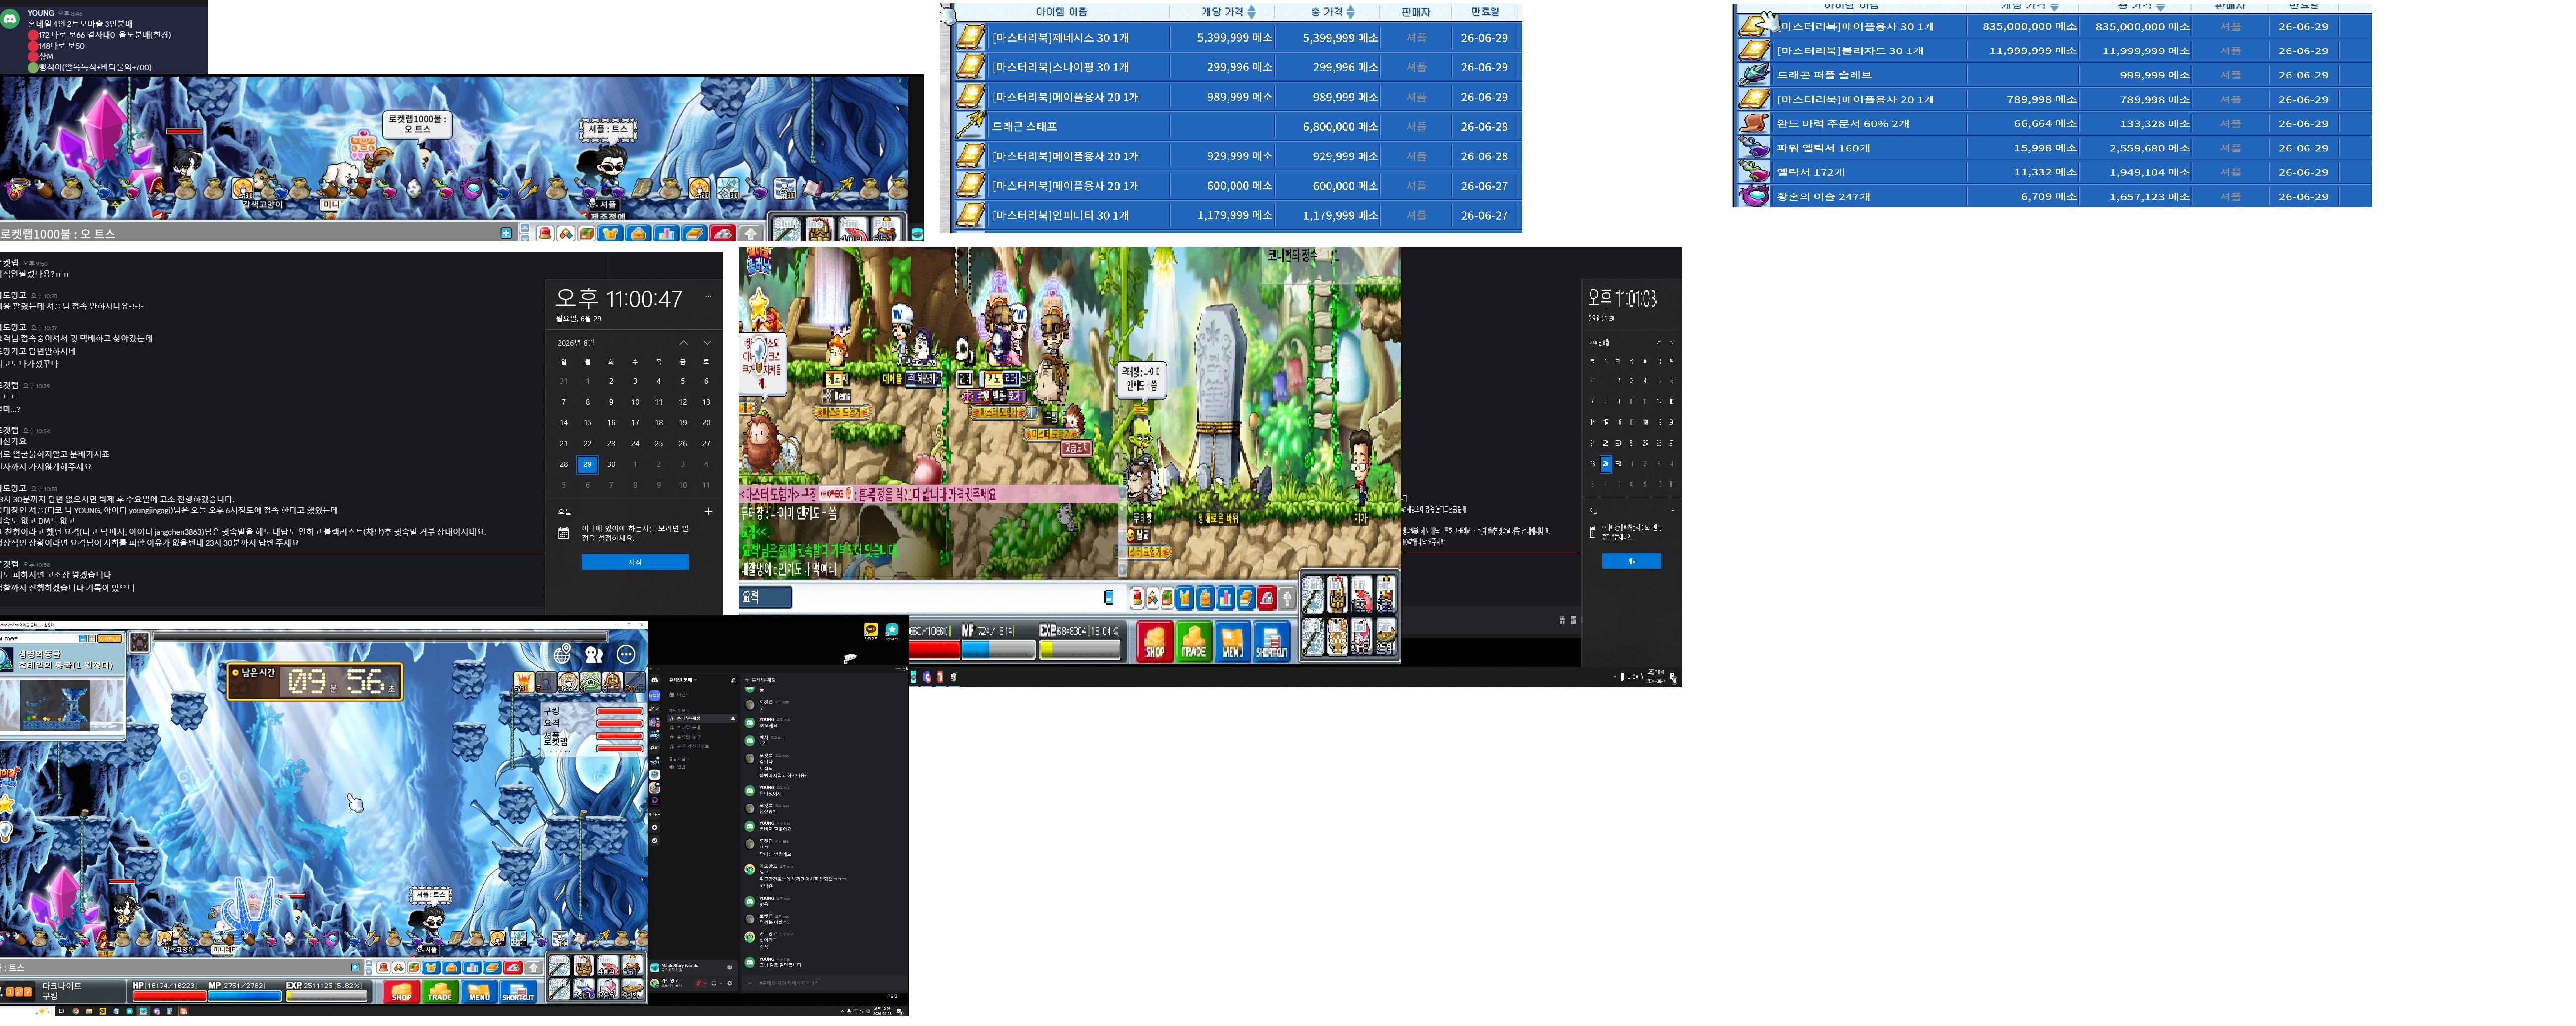Open the bag inventory icon in the Horntail timer game's chat bar
The width and height of the screenshot is (2576, 1026).
pos(452,967)
